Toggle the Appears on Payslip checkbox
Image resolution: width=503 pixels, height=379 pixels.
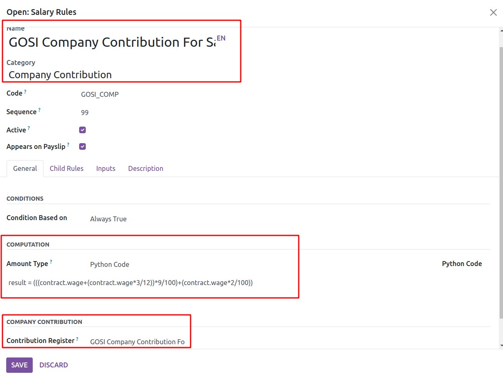point(82,146)
